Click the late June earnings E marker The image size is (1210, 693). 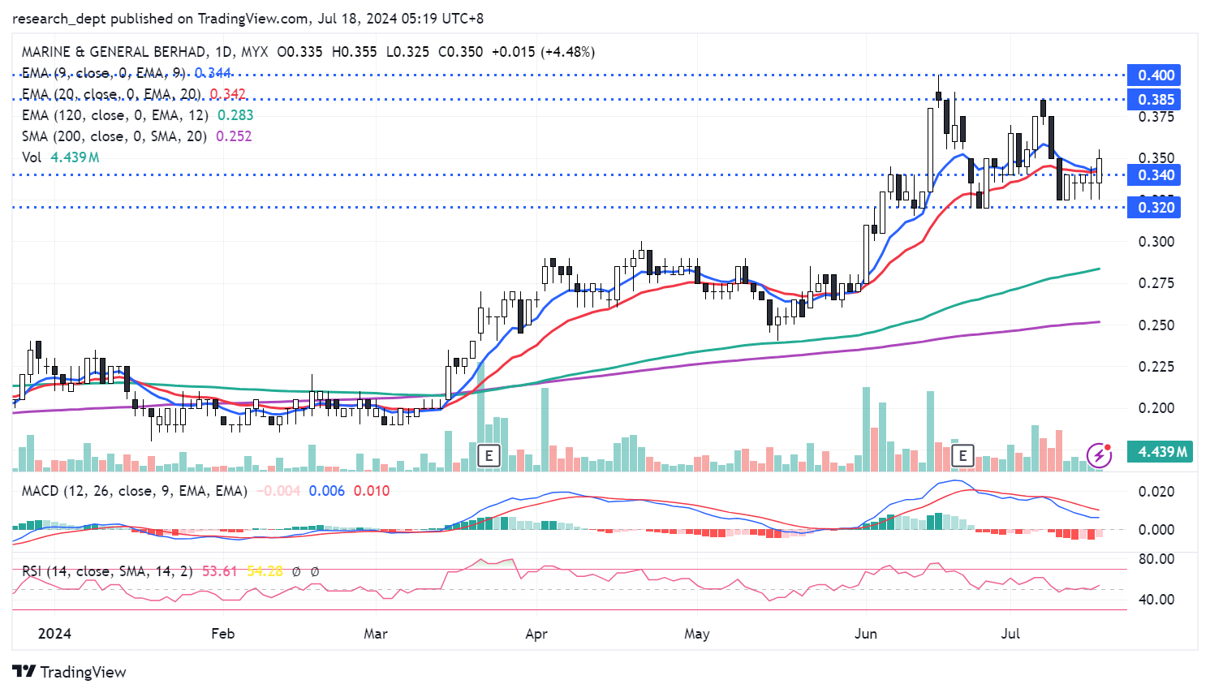[x=962, y=455]
